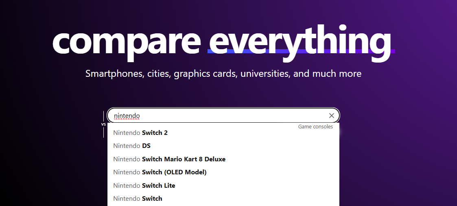
Task: Click the Game consoles category label
Action: (x=315, y=127)
